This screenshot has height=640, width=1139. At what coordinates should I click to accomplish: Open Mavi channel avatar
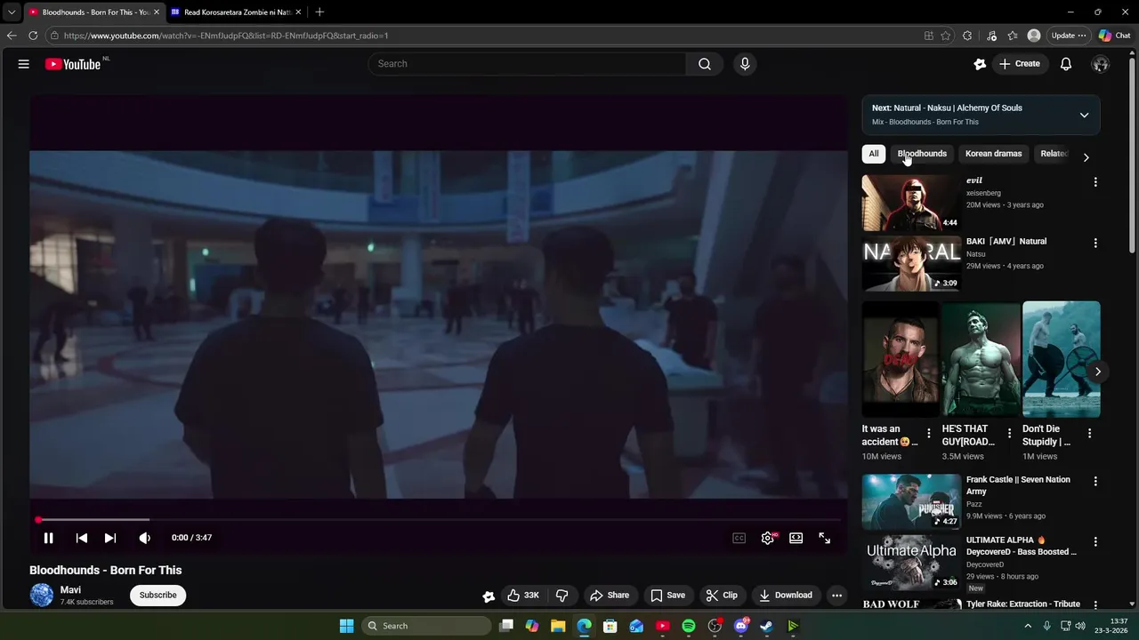[x=42, y=596]
